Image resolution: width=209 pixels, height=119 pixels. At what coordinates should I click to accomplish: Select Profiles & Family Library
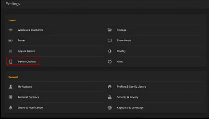pos(131,87)
